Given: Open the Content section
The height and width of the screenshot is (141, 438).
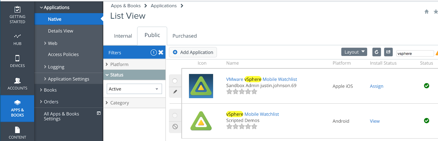Looking at the screenshot, I should [x=17, y=133].
